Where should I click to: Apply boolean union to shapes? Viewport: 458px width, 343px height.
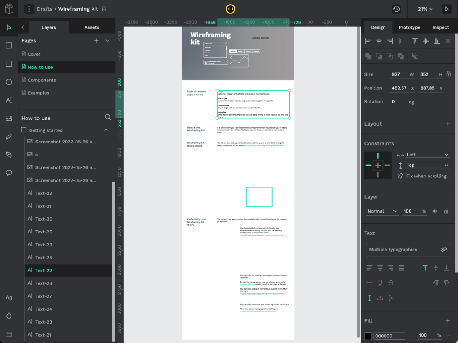pyautogui.click(x=368, y=56)
